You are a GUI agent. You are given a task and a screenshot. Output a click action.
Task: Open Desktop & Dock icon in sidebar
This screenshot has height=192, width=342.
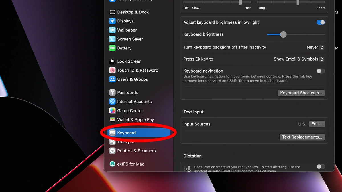[112, 12]
